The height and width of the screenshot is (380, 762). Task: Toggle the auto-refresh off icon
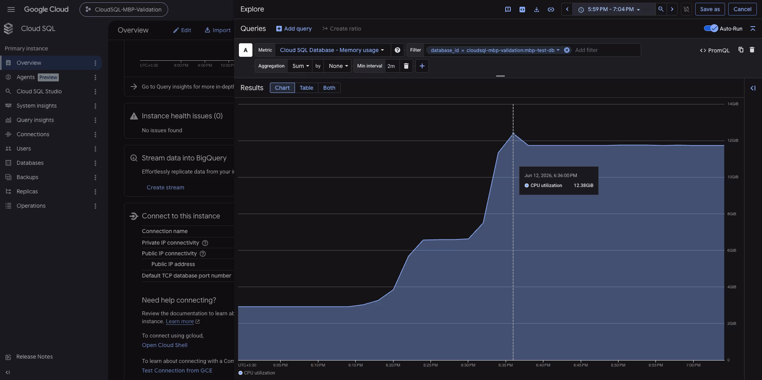point(686,9)
